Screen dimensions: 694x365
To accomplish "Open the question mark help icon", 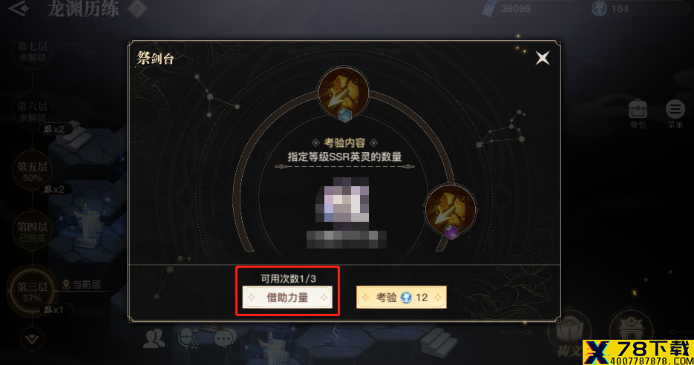I will [137, 9].
